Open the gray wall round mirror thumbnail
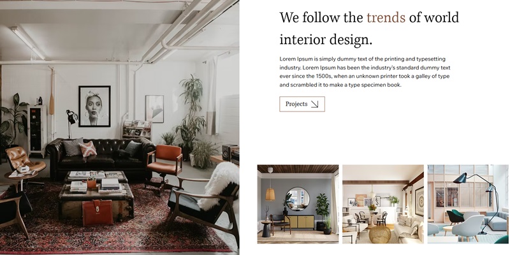Image resolution: width=510 pixels, height=255 pixels. [298, 204]
